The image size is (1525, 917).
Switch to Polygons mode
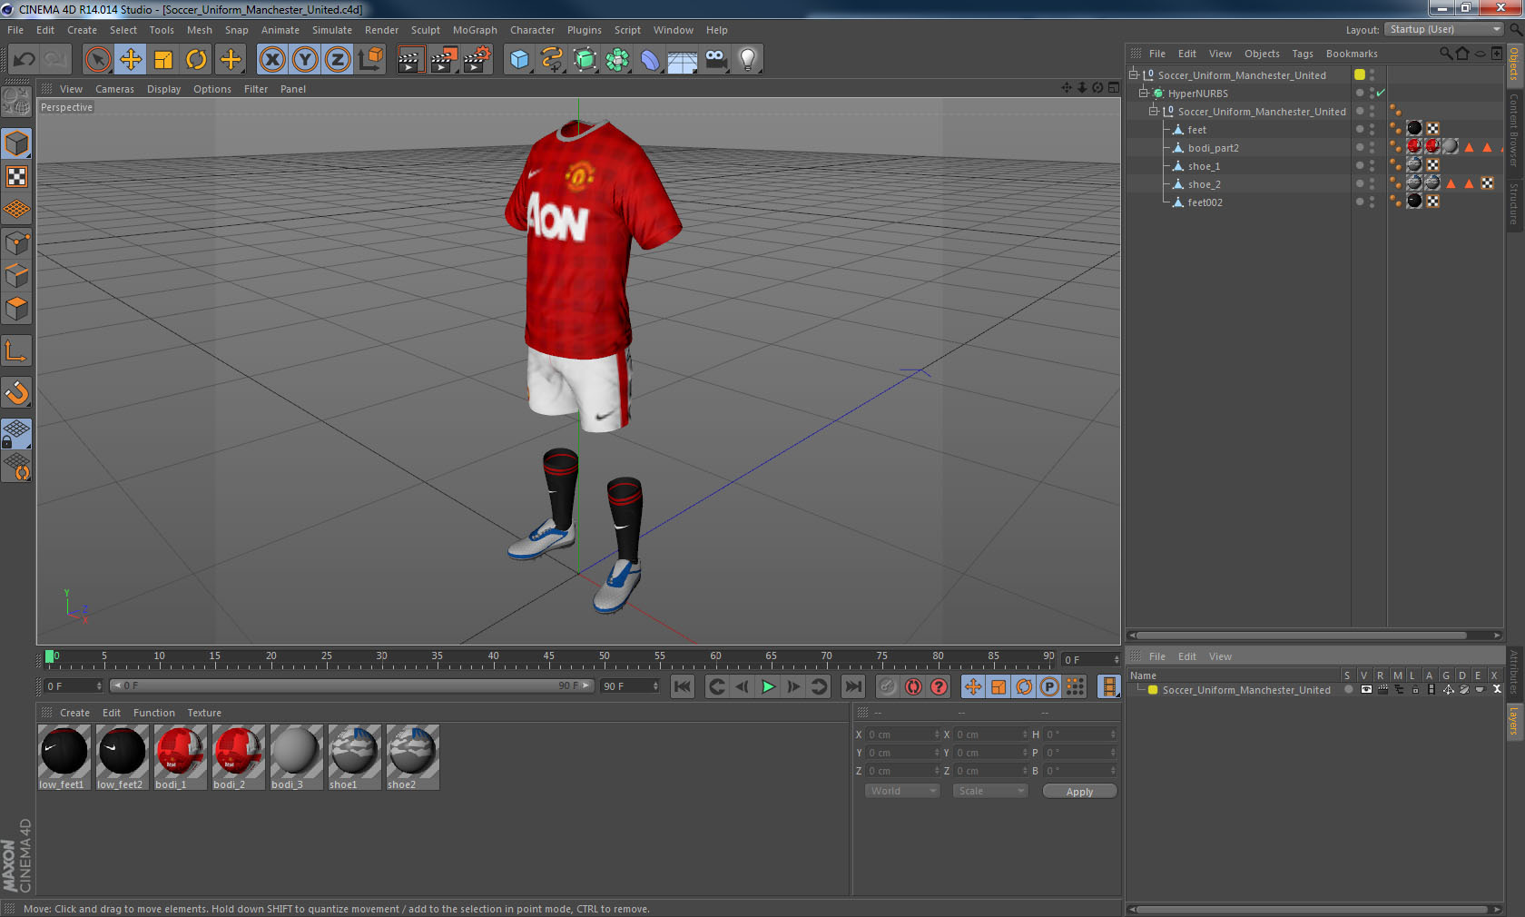click(16, 309)
